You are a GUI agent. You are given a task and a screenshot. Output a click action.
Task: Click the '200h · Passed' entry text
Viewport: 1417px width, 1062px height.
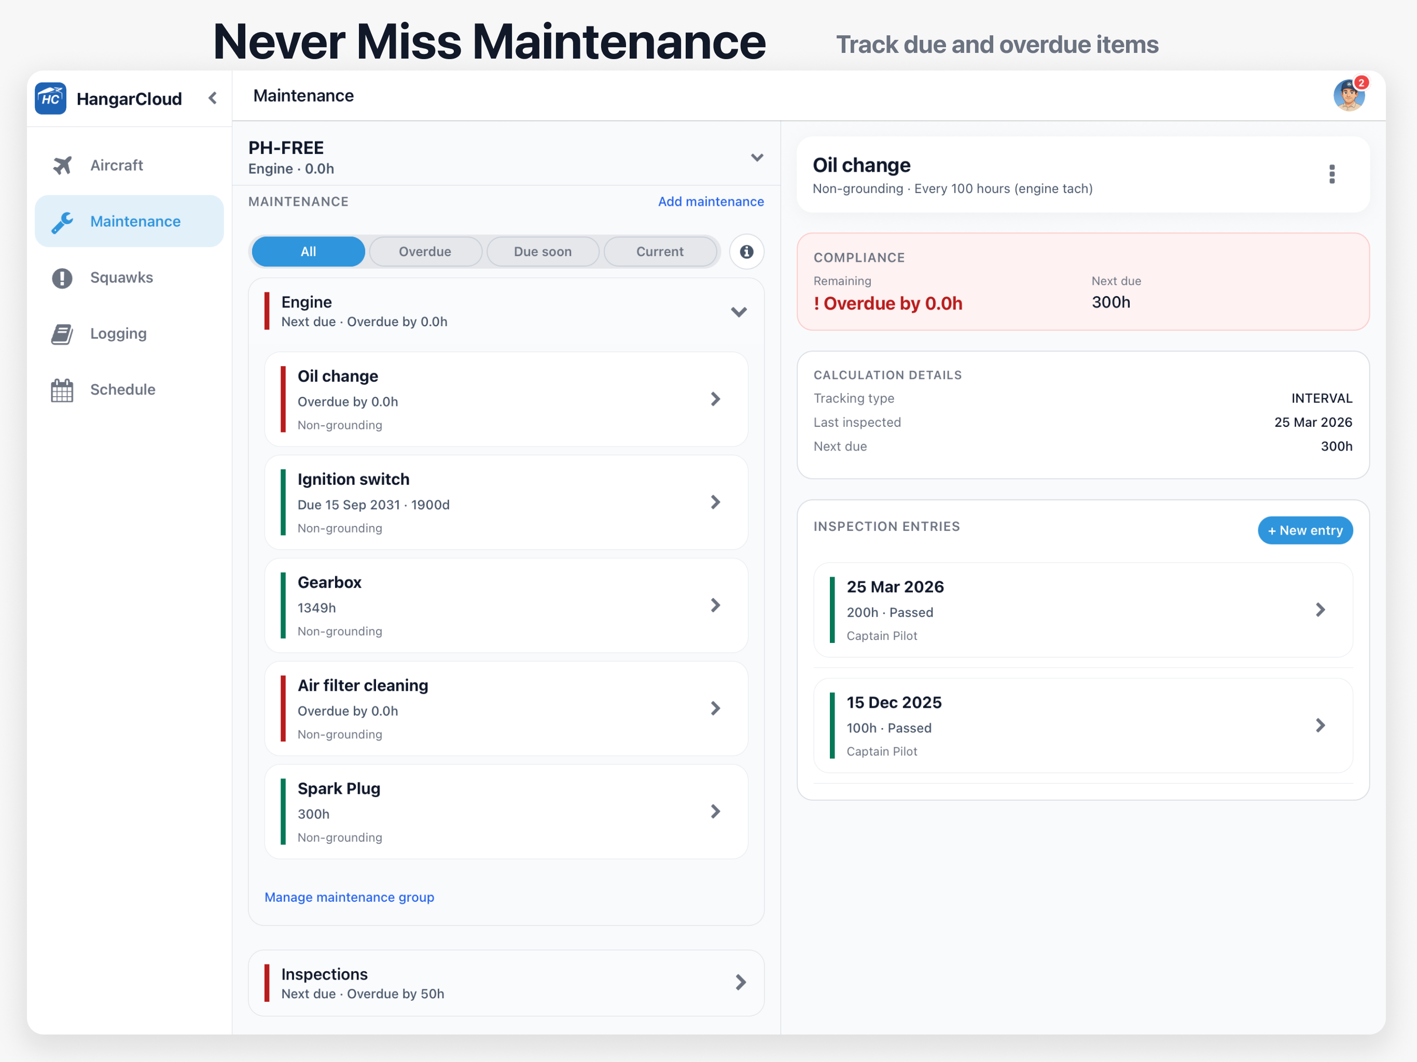coord(890,612)
